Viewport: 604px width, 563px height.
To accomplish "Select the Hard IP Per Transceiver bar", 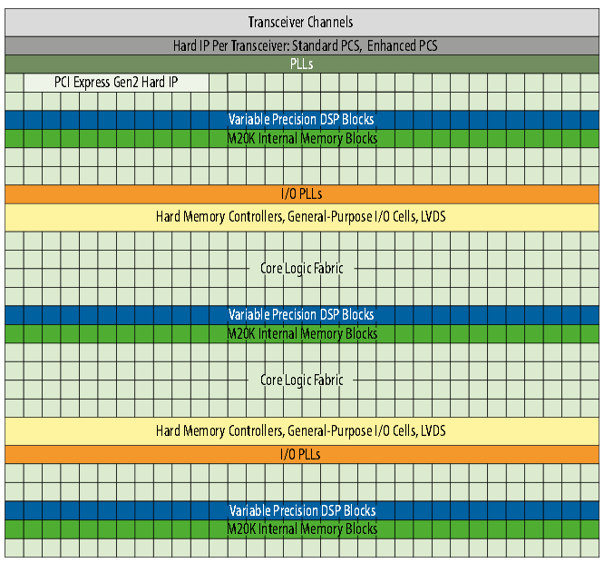I will (302, 46).
